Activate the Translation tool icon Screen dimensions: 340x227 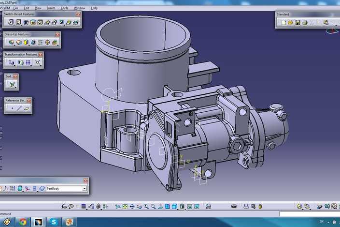coord(11,62)
